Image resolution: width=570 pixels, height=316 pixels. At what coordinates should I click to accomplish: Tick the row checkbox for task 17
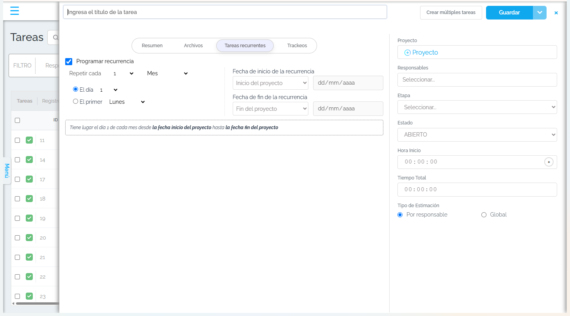click(17, 179)
